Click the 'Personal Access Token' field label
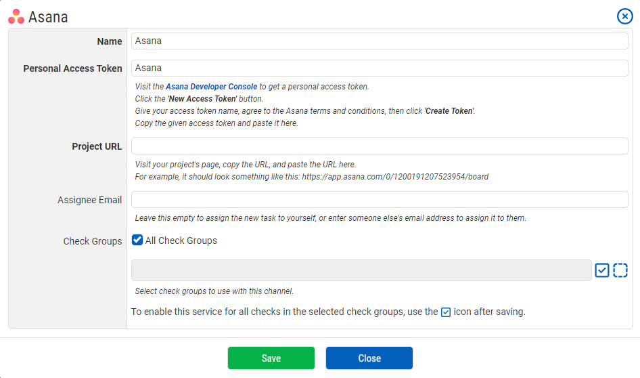Viewport: 640px width, 378px height. pyautogui.click(x=72, y=68)
